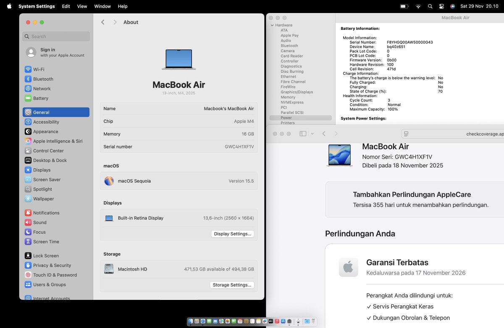Select Accessibility in Settings sidebar
Screen dimensions: 504x328
56,122
